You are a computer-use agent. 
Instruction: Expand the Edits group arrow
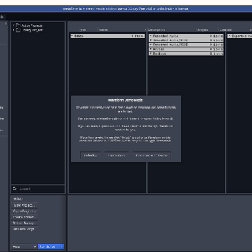[72, 36]
